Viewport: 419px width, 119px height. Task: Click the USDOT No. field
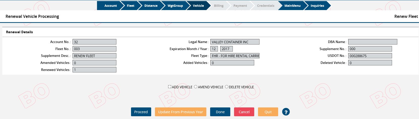point(370,56)
